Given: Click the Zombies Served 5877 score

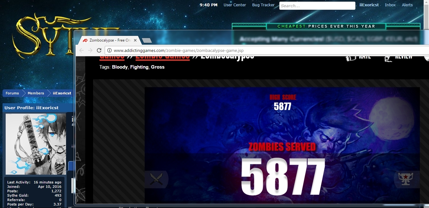Looking at the screenshot, I should pos(282,177).
